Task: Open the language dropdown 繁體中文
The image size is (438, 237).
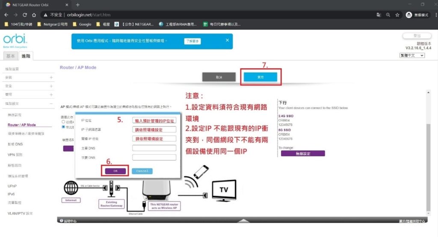Action: pos(411,56)
